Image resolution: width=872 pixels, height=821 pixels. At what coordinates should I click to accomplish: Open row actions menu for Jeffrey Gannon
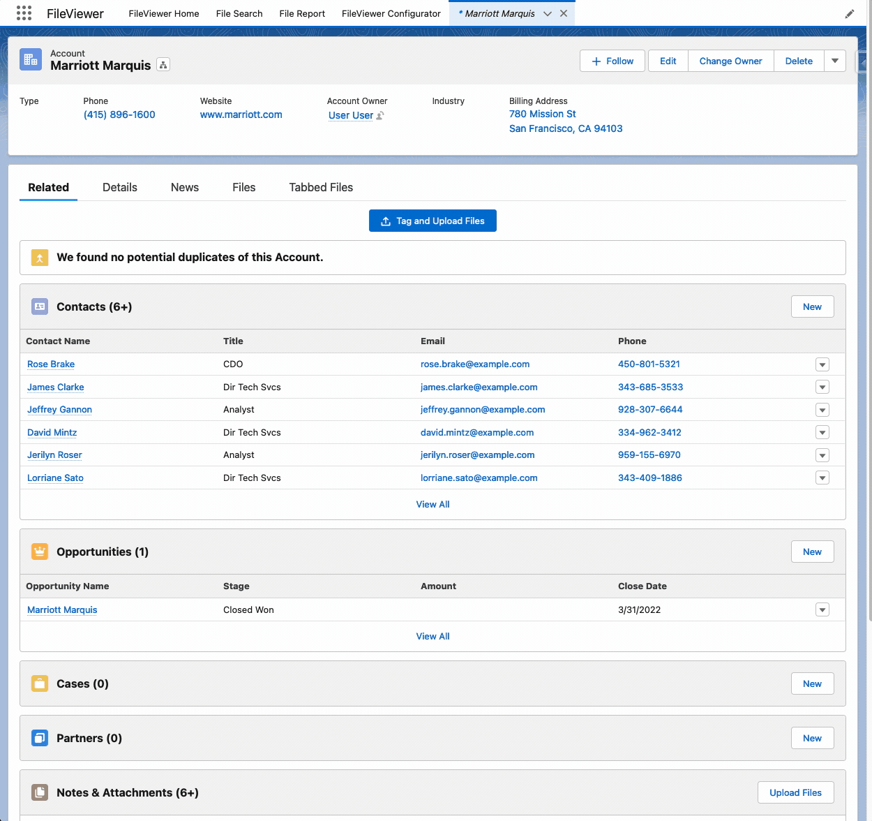point(822,410)
